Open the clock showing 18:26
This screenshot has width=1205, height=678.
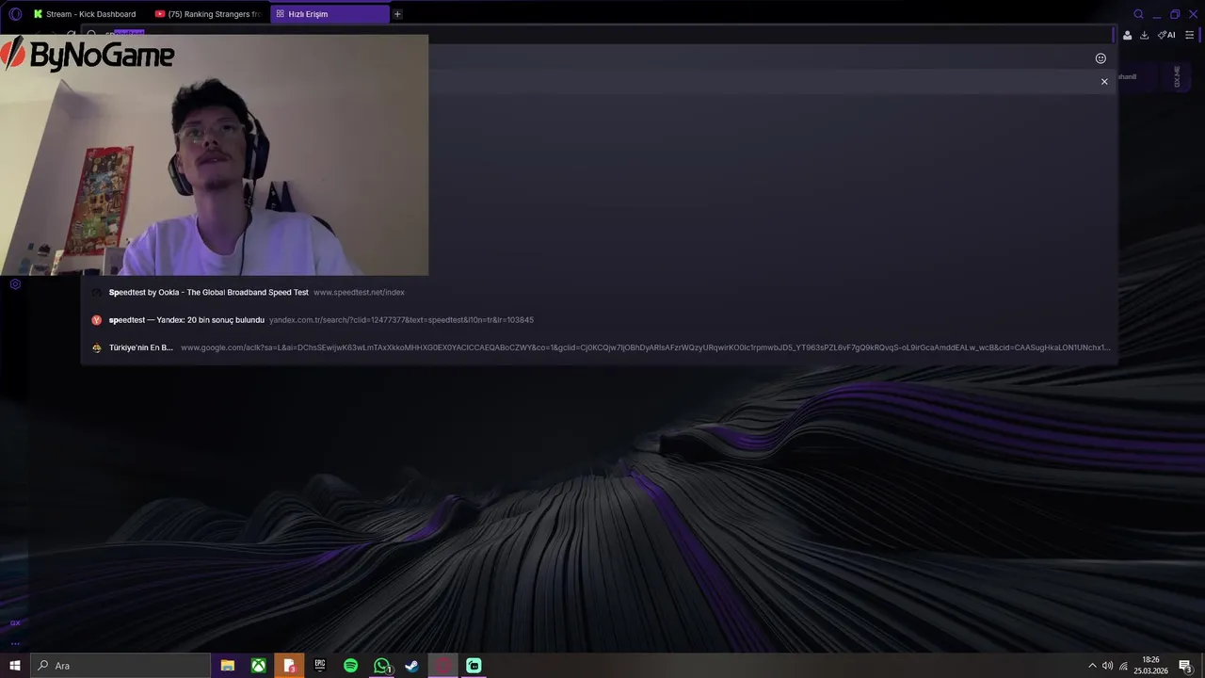pos(1150,666)
